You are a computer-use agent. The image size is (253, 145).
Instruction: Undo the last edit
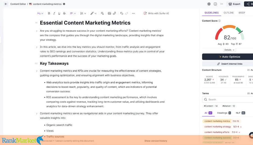[x=122, y=13]
